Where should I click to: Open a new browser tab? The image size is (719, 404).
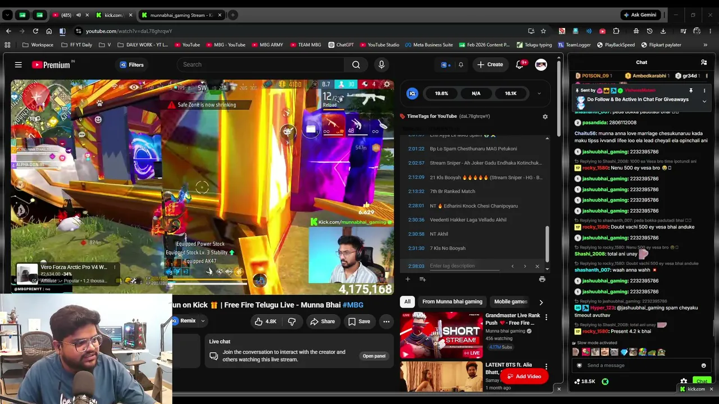tap(233, 15)
